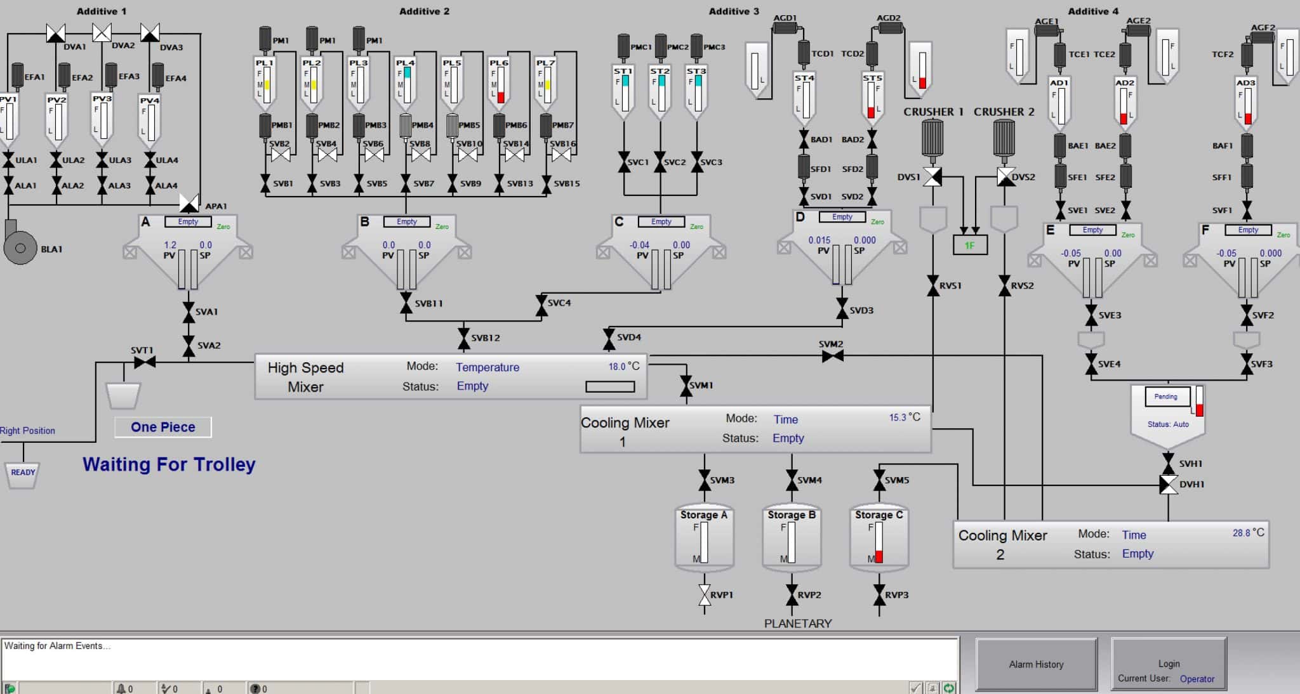
Task: Click the BLA1 blower icon
Action: coord(20,247)
